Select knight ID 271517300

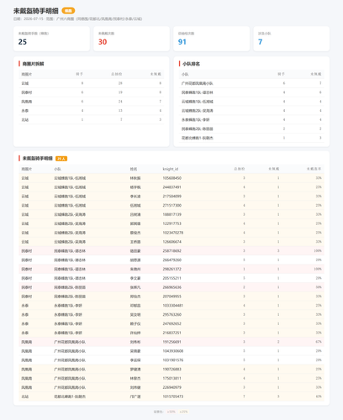(172, 205)
